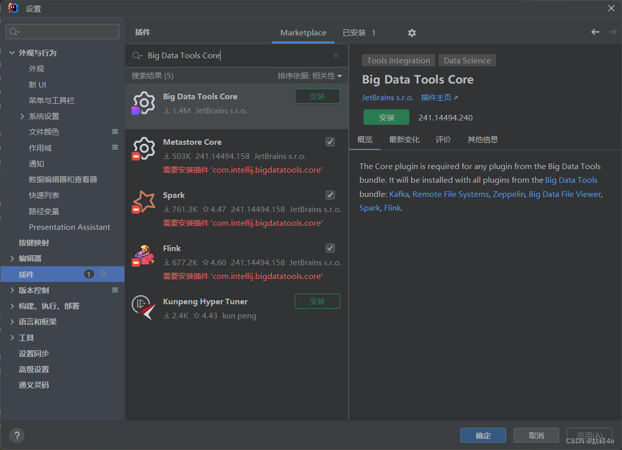622x450 pixels.
Task: Open the plugins gear settings menu
Action: pos(412,33)
